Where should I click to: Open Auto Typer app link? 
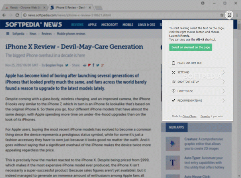(x=204, y=162)
